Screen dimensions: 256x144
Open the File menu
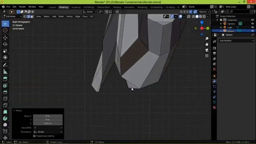[x=8, y=7]
